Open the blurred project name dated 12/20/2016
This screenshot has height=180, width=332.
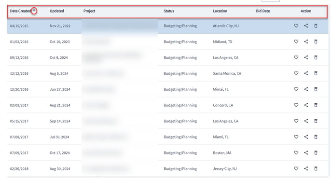[x=99, y=89]
